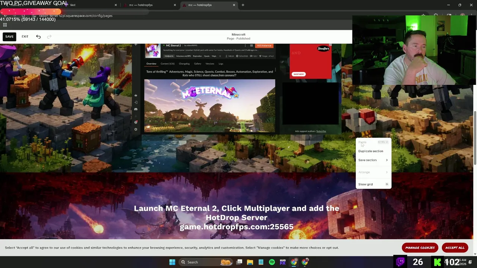Click the SHOP NOW button in the Stouffer's ad
The image size is (477, 268).
[298, 74]
